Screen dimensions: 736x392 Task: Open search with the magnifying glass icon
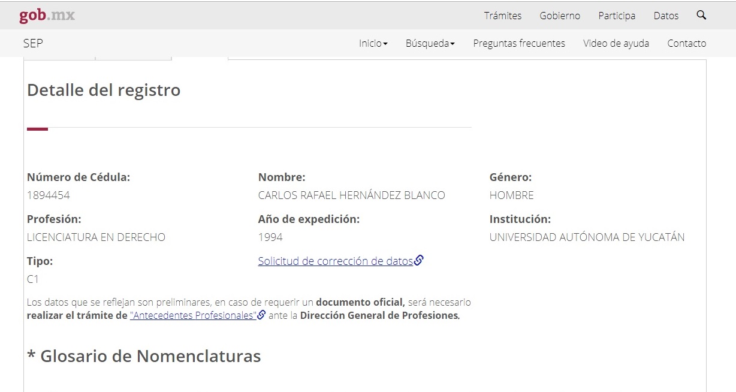coord(701,16)
